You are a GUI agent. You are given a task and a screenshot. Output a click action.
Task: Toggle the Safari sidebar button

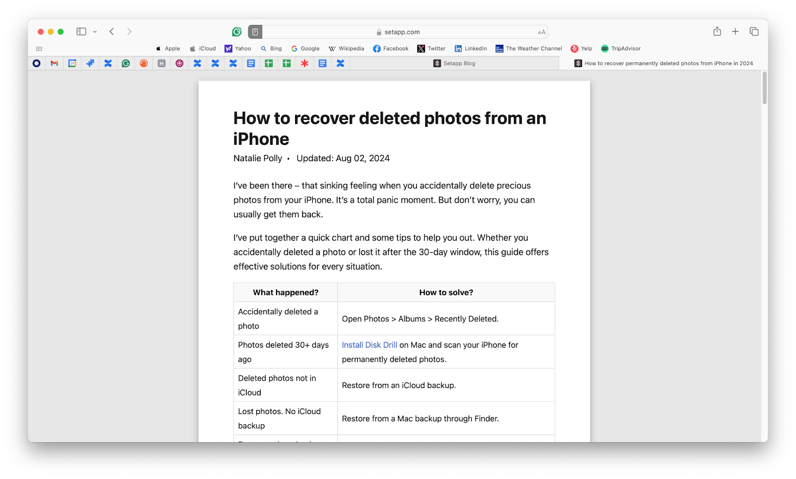pyautogui.click(x=81, y=31)
